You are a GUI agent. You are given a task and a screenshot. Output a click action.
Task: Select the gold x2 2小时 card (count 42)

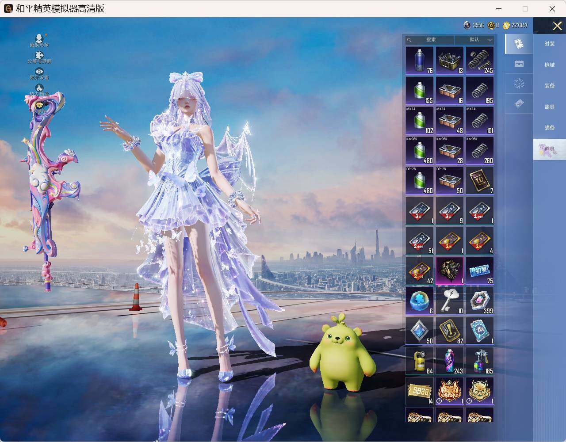pos(420,271)
